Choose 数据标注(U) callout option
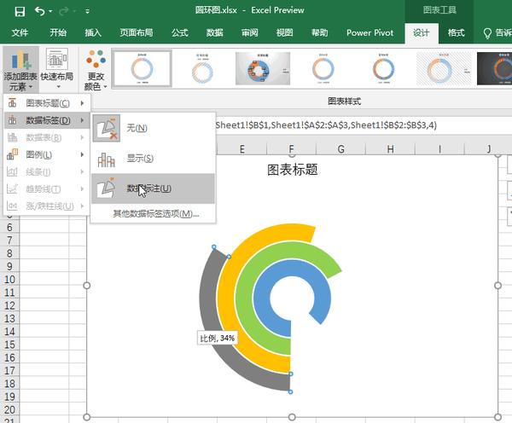Viewport: 512px width, 423px height. pos(153,188)
